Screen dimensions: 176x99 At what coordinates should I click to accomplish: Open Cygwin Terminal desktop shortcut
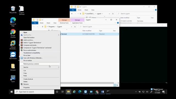point(21,10)
